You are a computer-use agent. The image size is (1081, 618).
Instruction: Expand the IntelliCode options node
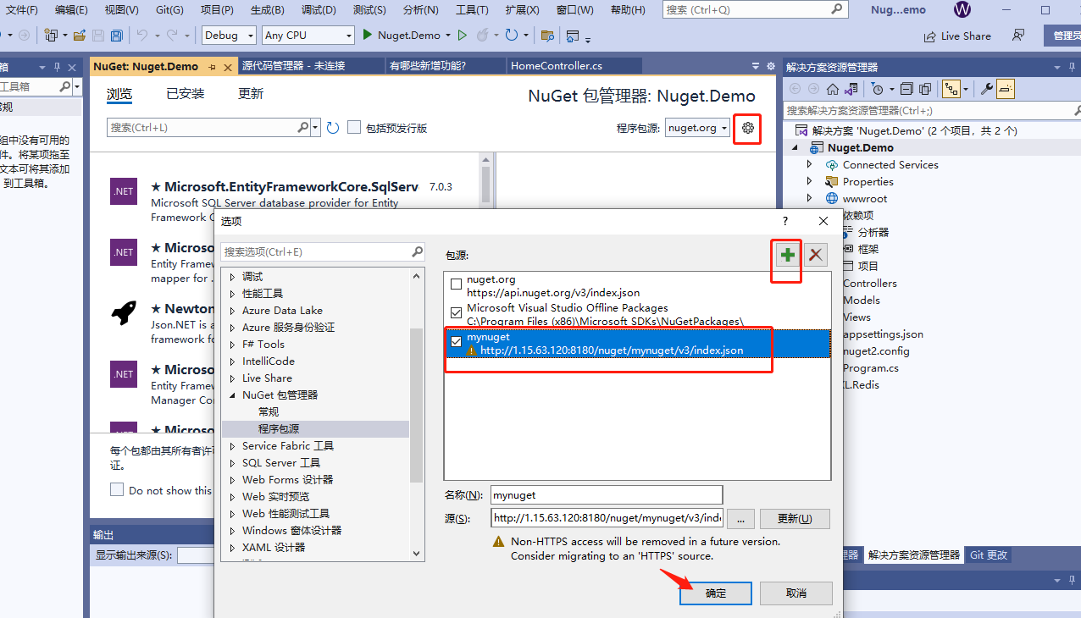pos(234,361)
